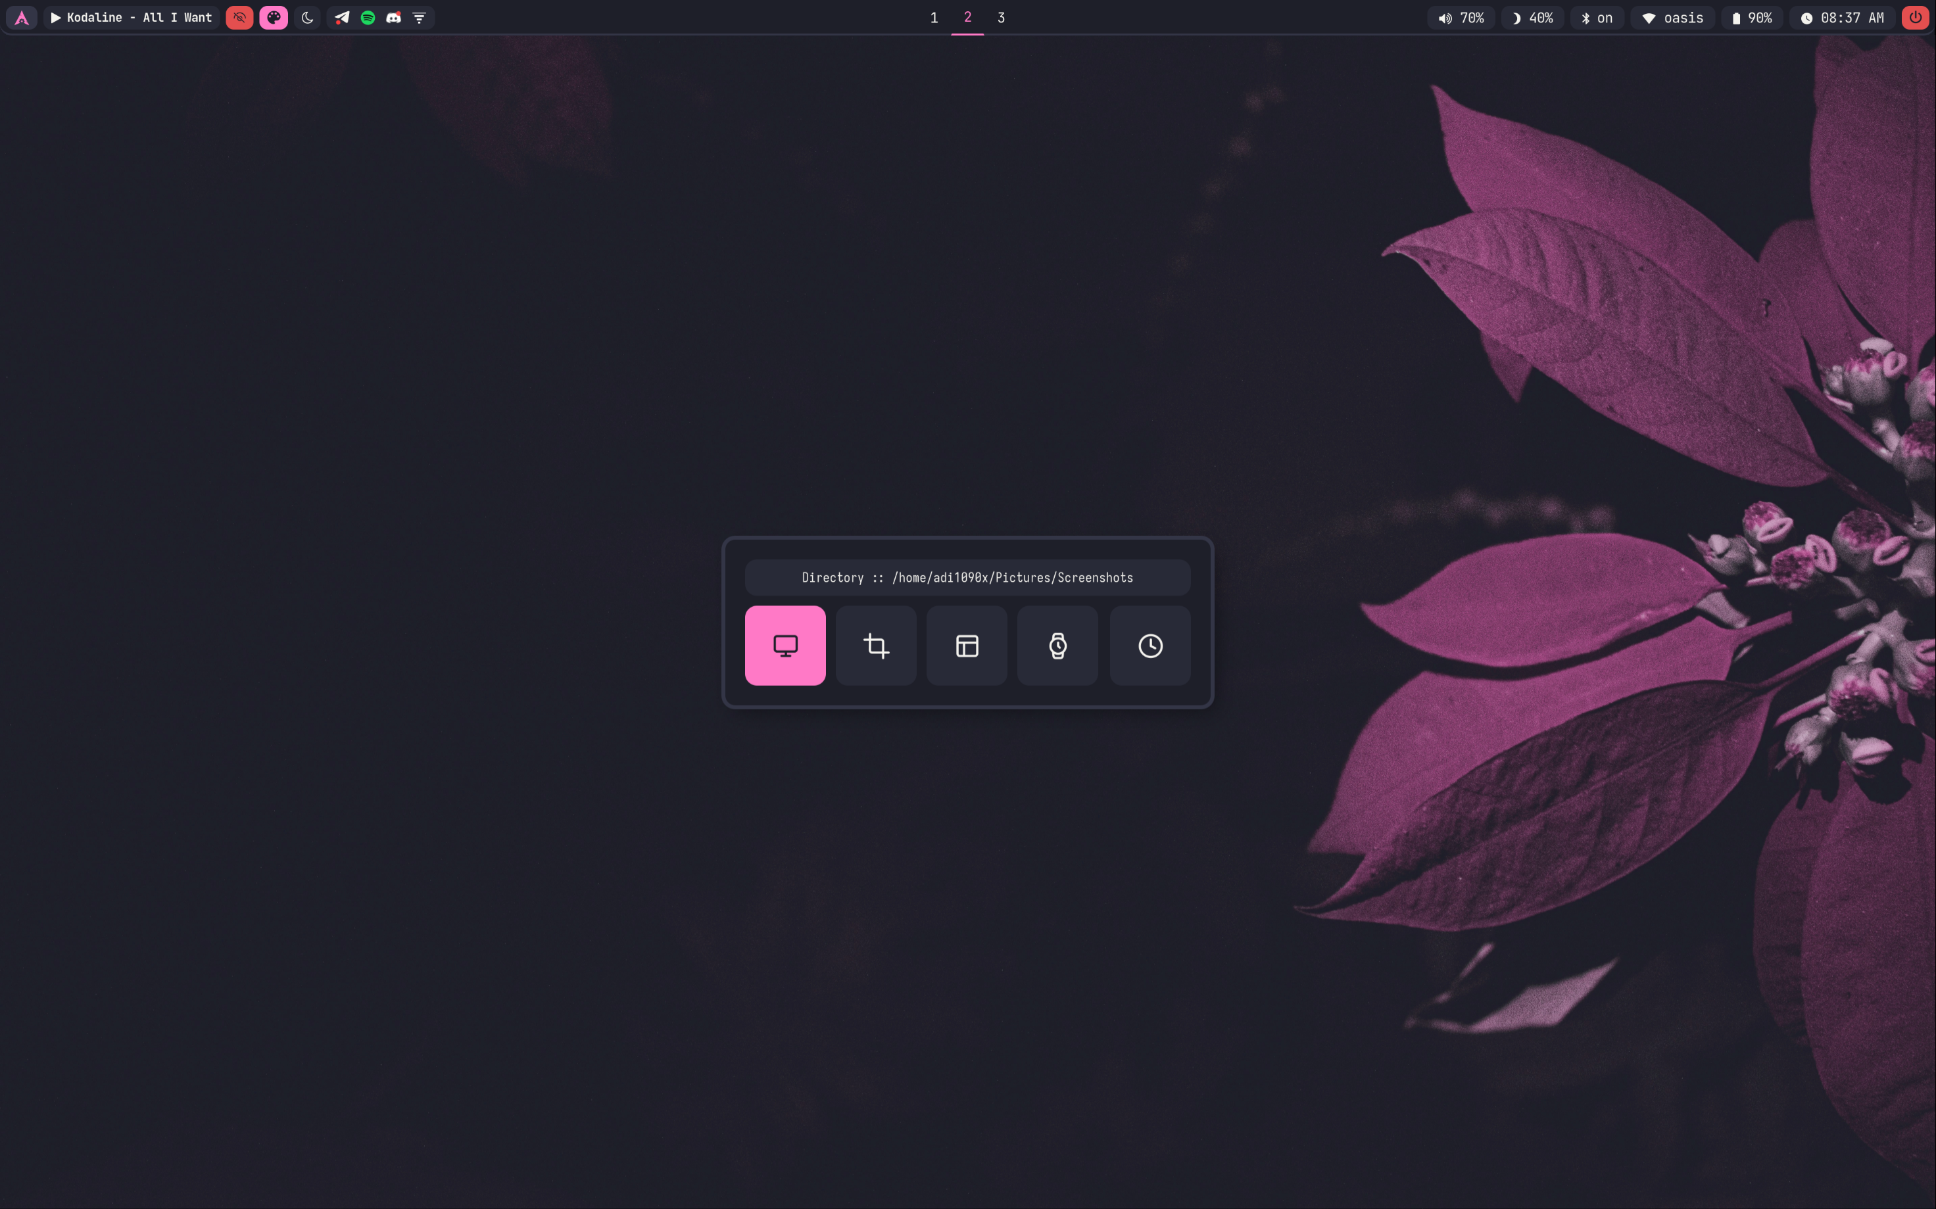This screenshot has width=1936, height=1209.
Task: Switch to workspace 3
Action: coord(1000,18)
